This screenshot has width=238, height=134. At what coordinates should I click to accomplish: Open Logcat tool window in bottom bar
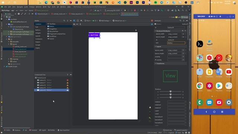coord(42,130)
